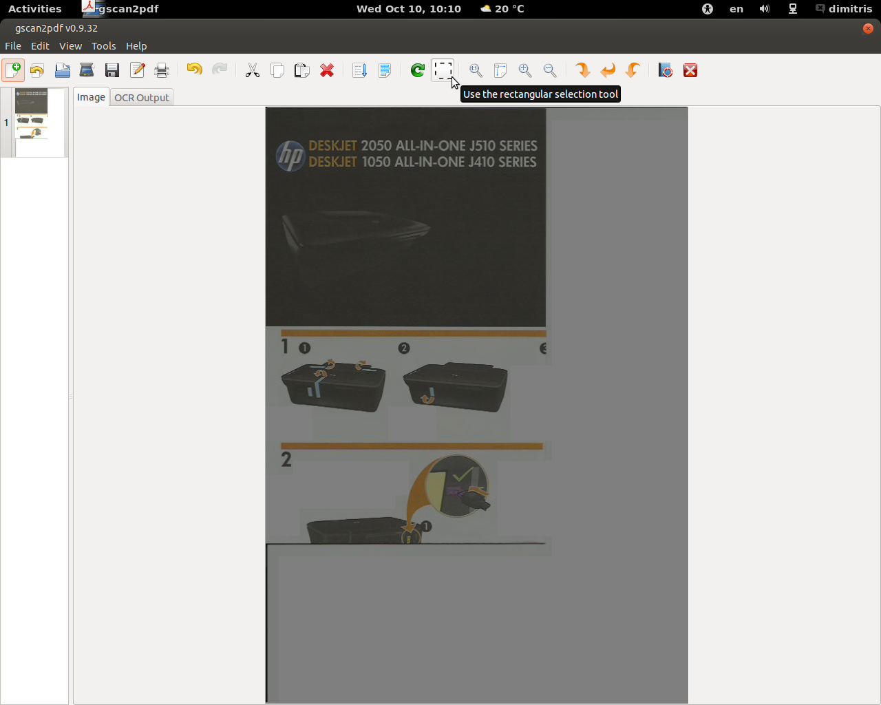Click the Zoom to fit icon
This screenshot has height=705, width=881.
(500, 70)
